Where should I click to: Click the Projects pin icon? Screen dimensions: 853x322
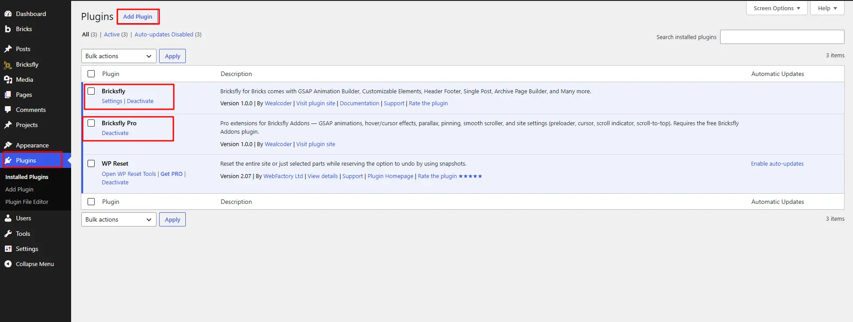tap(8, 125)
